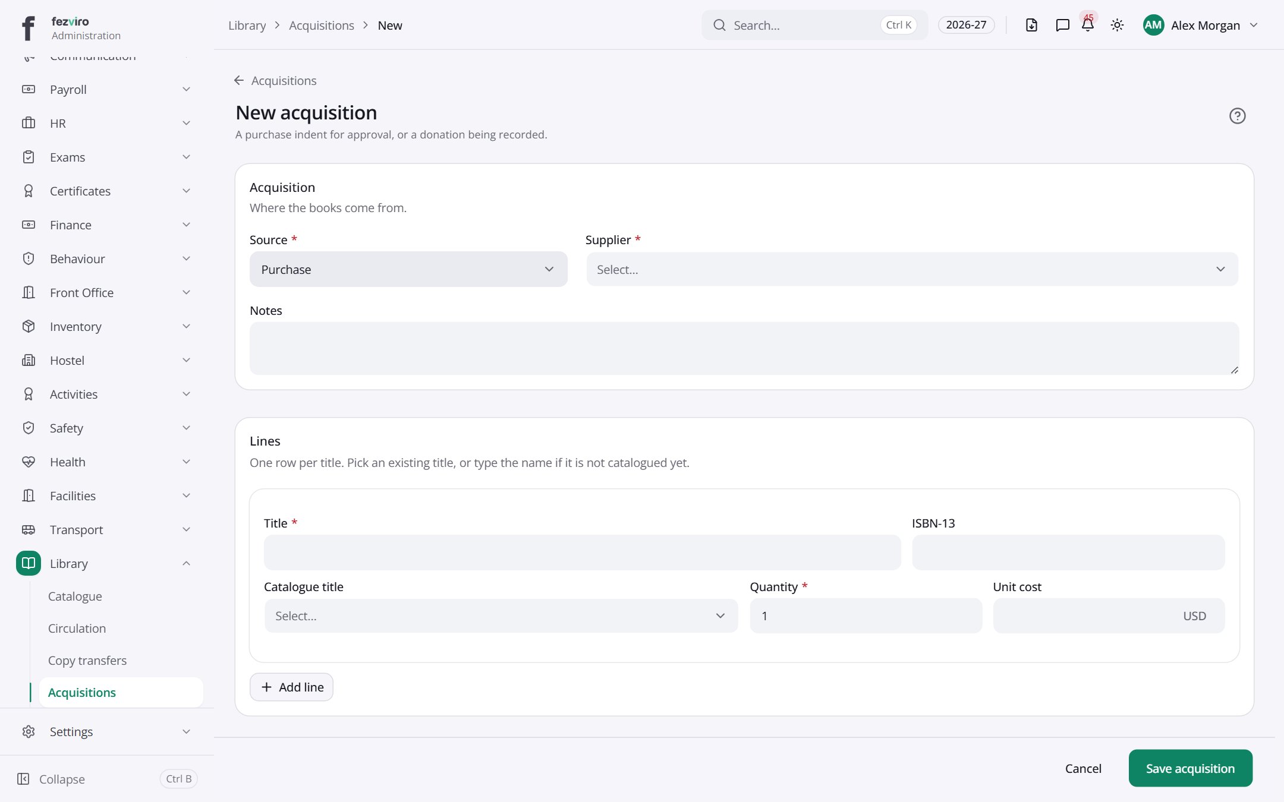Click the Settings gear icon
Viewport: 1284px width, 802px height.
[29, 731]
